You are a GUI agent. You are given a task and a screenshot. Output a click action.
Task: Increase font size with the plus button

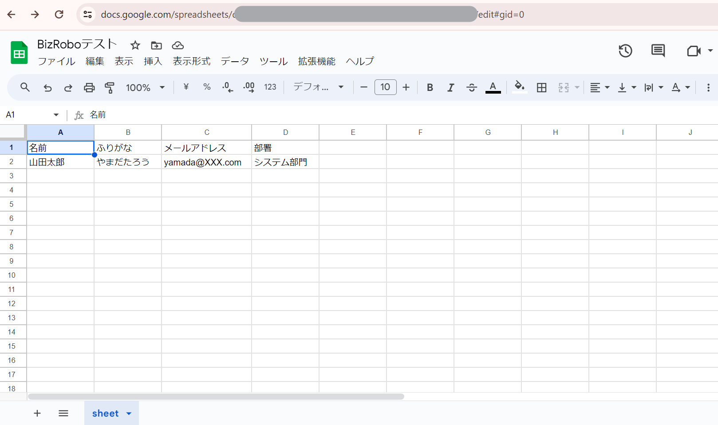coord(406,87)
